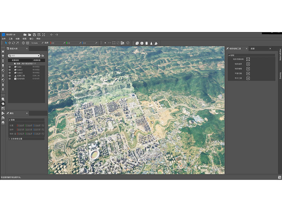Collapse the 绘制 section

pos(229,55)
